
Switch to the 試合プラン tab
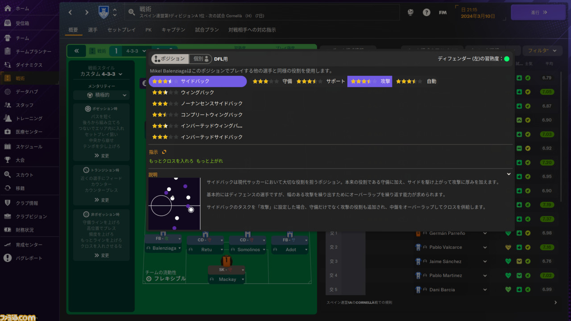[x=207, y=30]
